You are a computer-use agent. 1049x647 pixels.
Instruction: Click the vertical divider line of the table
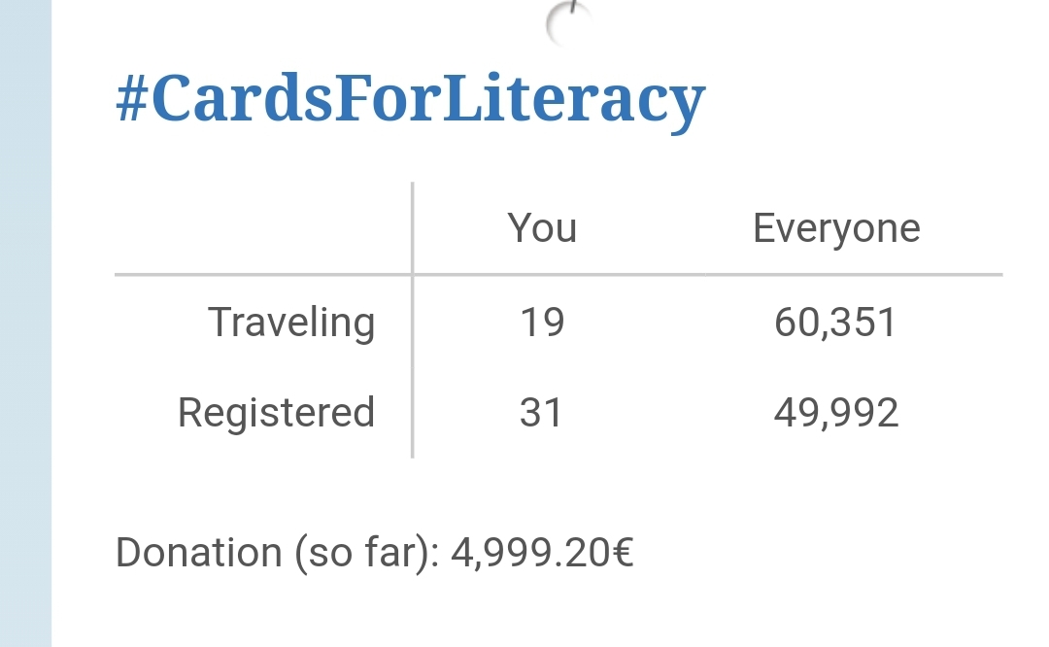click(413, 369)
